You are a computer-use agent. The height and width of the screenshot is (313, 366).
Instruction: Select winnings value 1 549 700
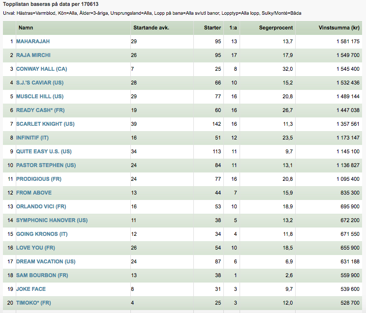(348, 55)
